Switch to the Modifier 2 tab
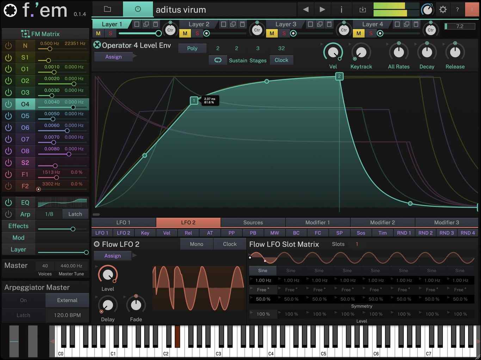The height and width of the screenshot is (360, 481). click(382, 222)
